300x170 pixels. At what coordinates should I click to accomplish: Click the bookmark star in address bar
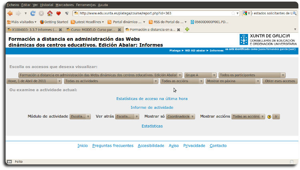[x=233, y=13]
